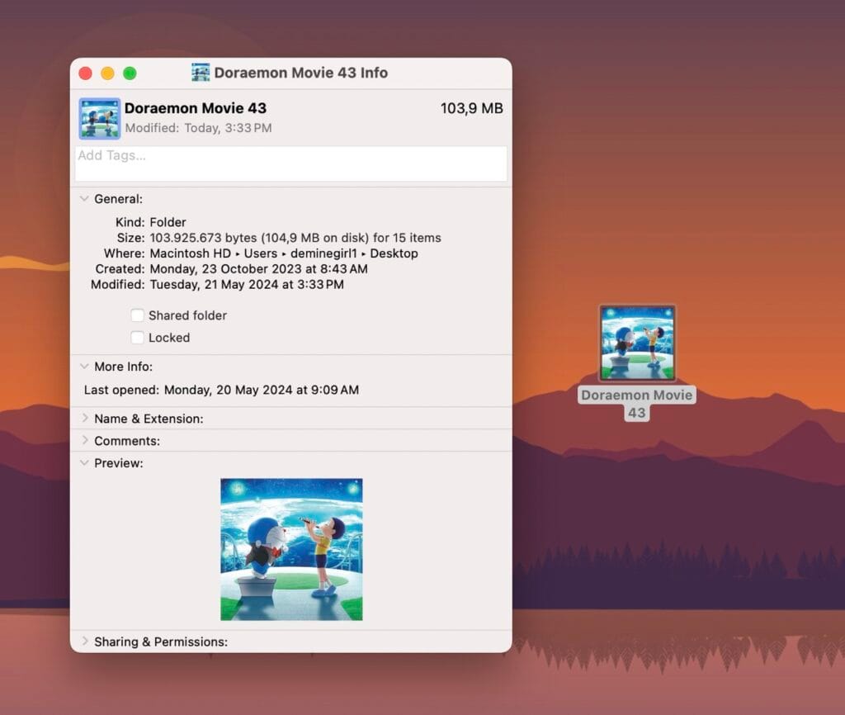The image size is (845, 715).
Task: Collapse the Preview section
Action: click(84, 462)
